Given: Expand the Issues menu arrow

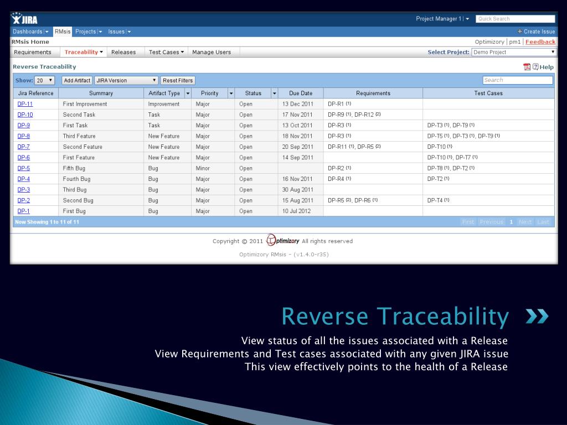Looking at the screenshot, I should [x=128, y=32].
